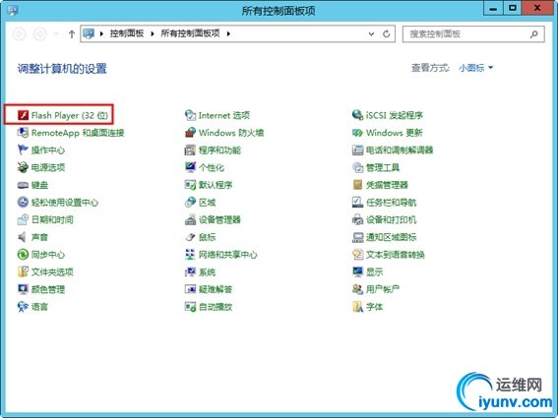Open the 颜色管理 icon
The width and height of the screenshot is (558, 418).
point(24,289)
